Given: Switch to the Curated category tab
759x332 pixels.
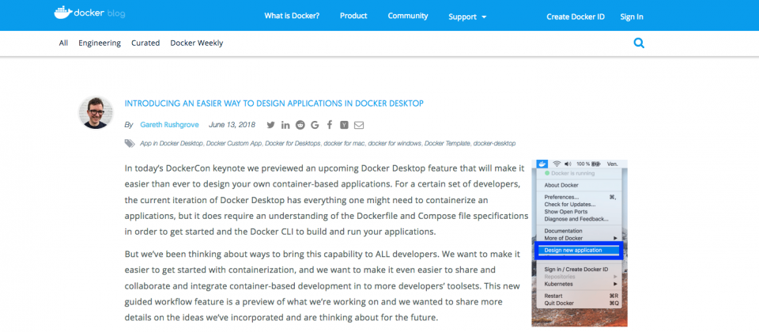Looking at the screenshot, I should 145,43.
